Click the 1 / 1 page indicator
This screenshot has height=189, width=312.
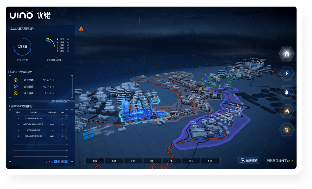tap(49, 162)
